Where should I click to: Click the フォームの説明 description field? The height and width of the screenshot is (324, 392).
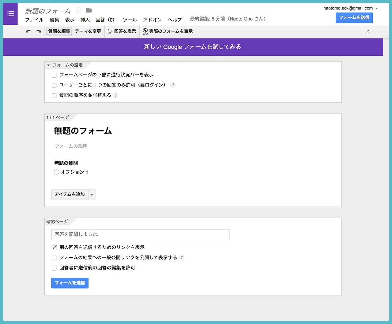point(71,146)
